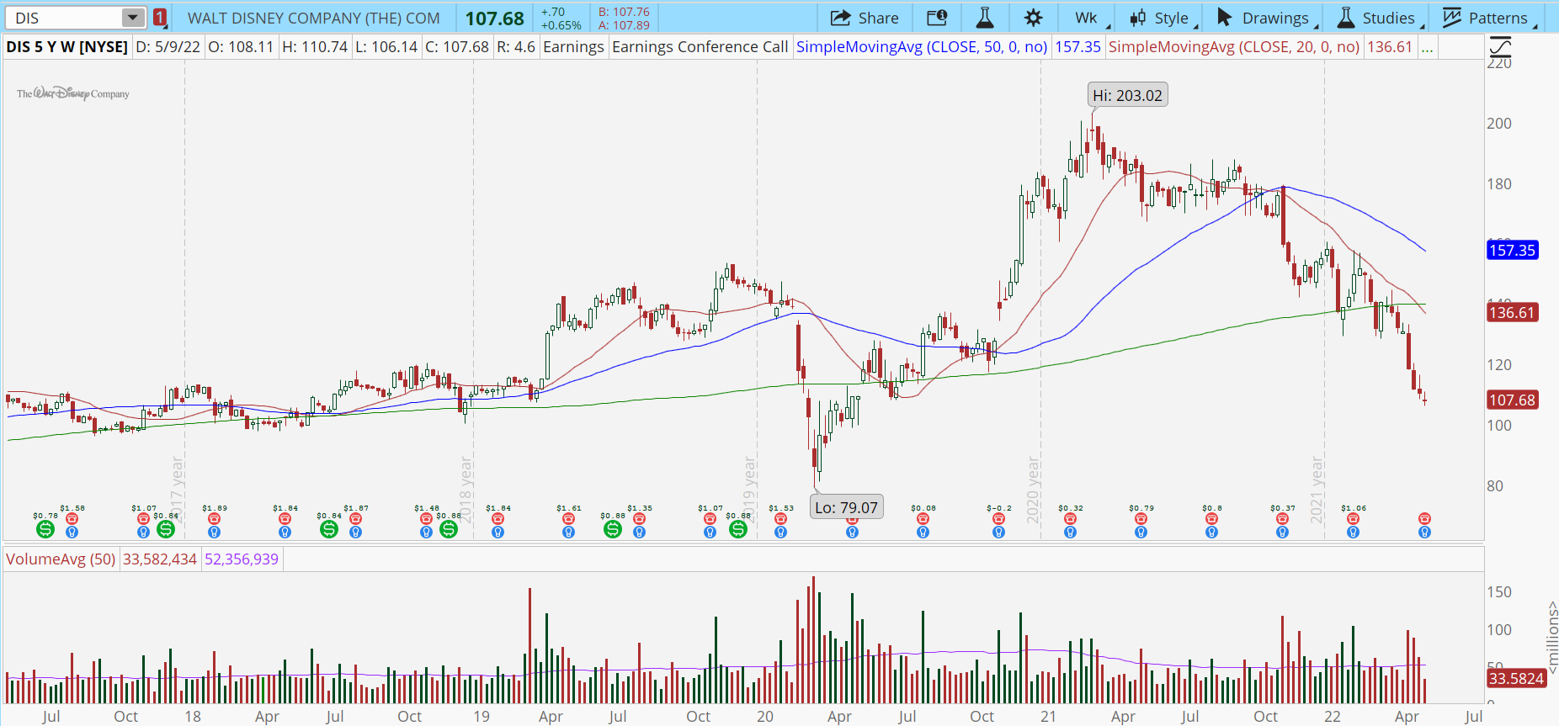This screenshot has width=1559, height=726.
Task: Click the Earnings label in the header
Action: pos(573,47)
